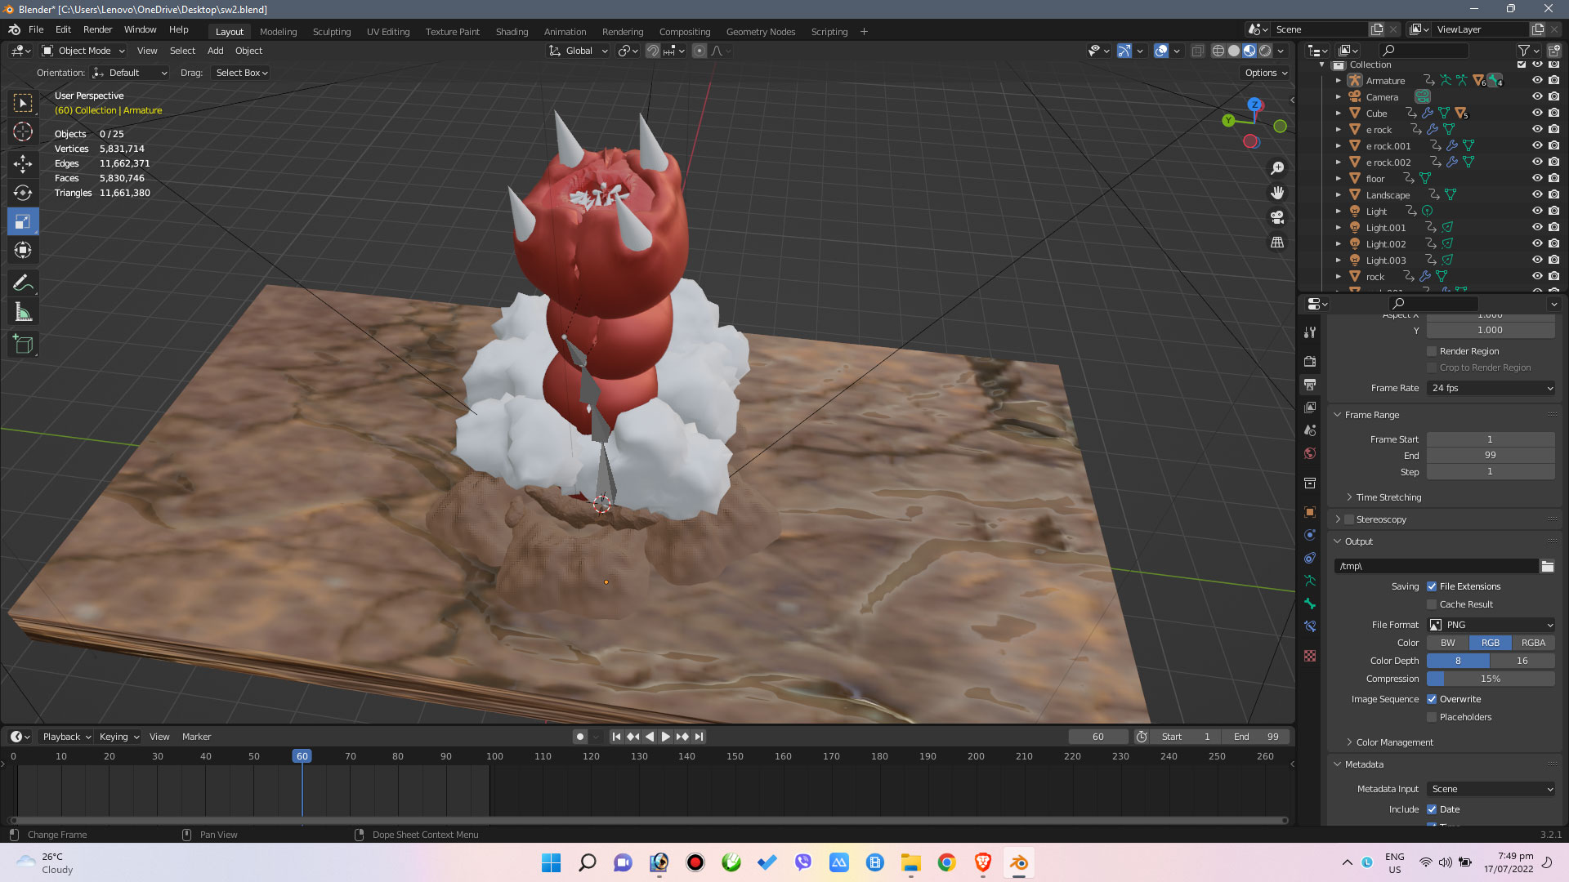
Task: Select RGBA color mode button
Action: 1533,643
